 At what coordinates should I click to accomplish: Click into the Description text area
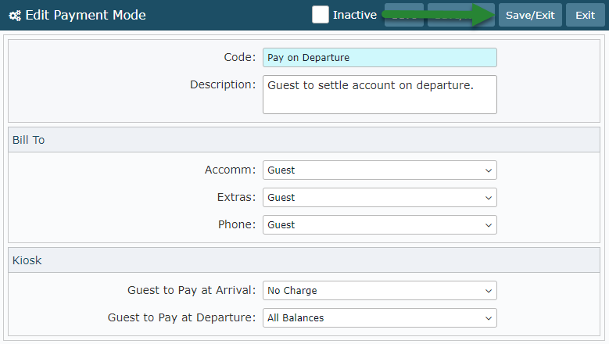click(379, 94)
